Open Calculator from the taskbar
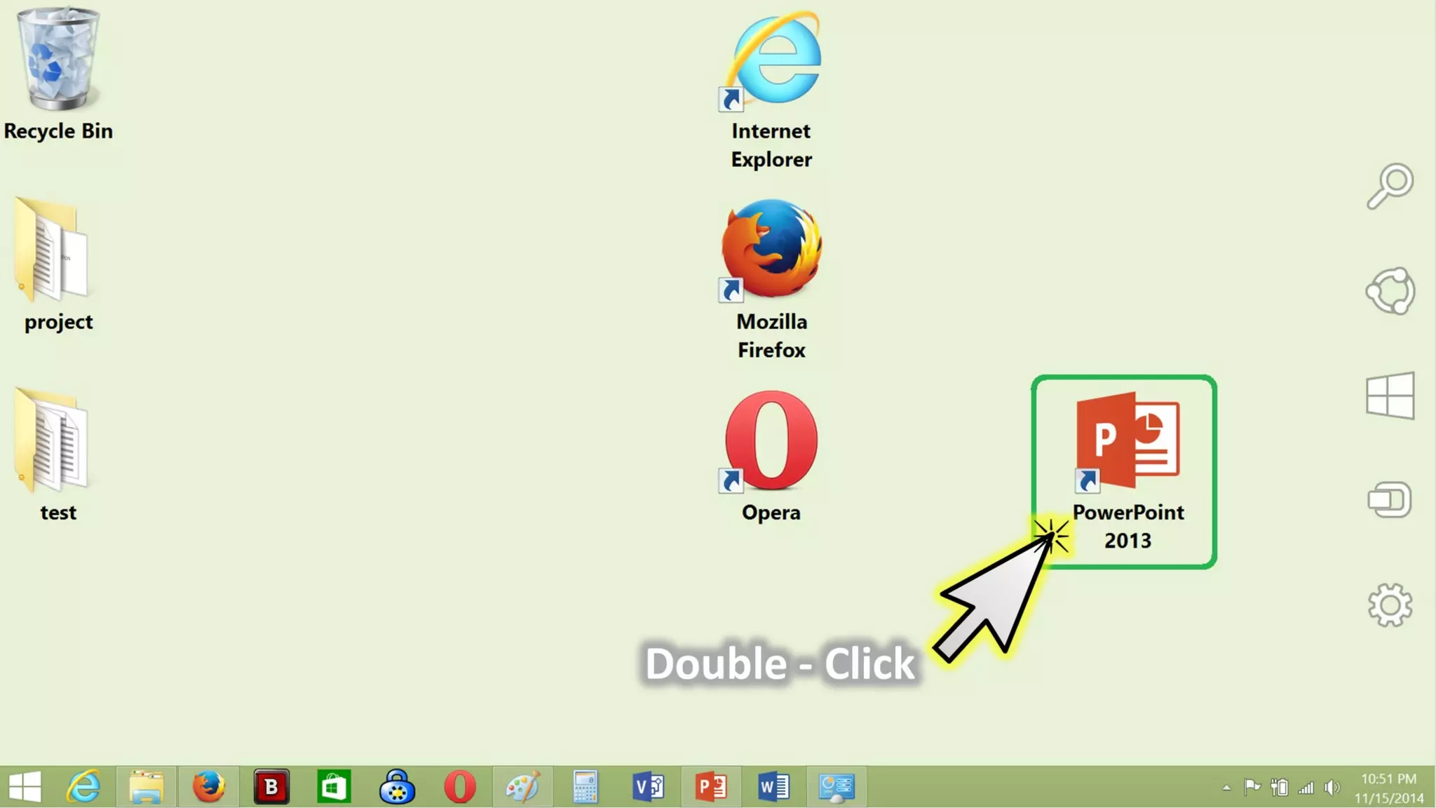 585,786
